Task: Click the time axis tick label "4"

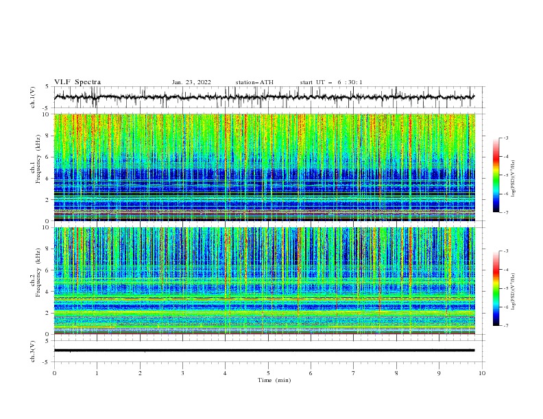Action: point(225,373)
